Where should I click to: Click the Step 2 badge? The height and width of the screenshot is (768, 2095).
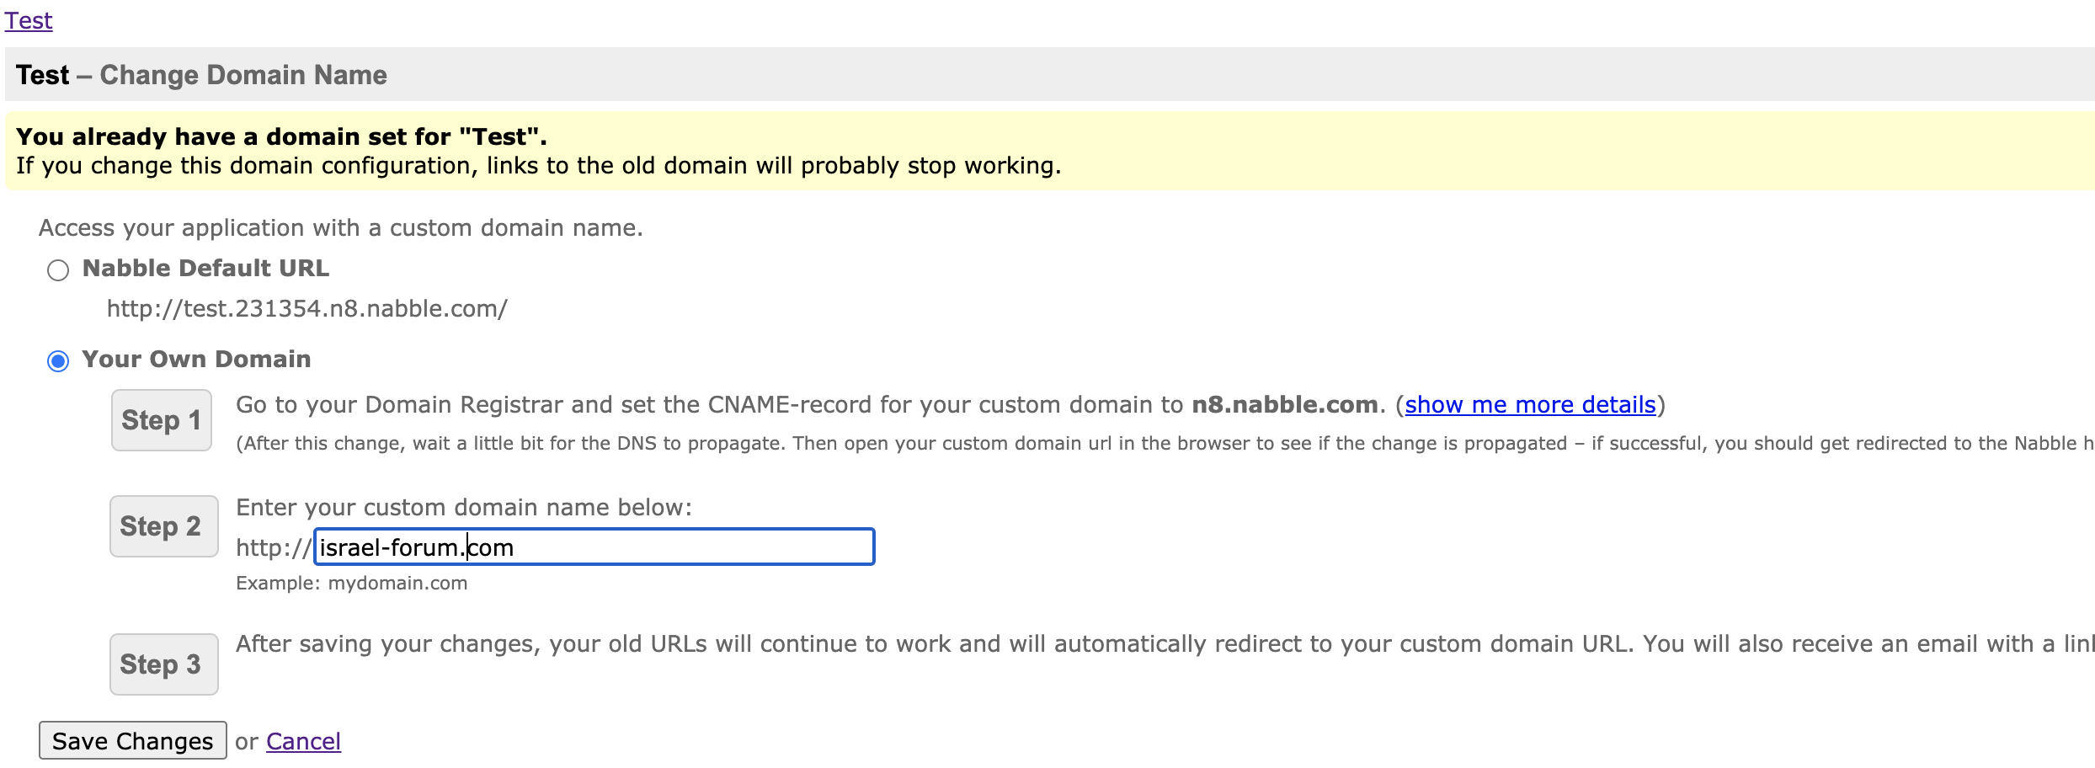pyautogui.click(x=163, y=526)
